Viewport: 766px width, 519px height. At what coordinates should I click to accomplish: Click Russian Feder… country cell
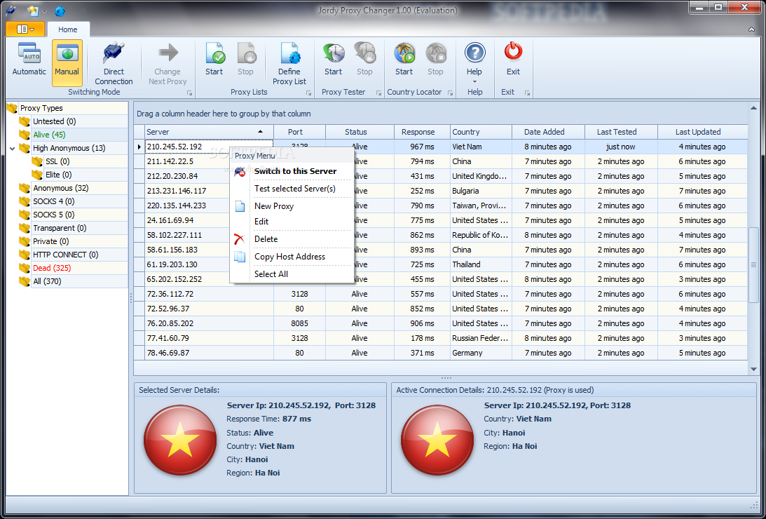(x=481, y=338)
